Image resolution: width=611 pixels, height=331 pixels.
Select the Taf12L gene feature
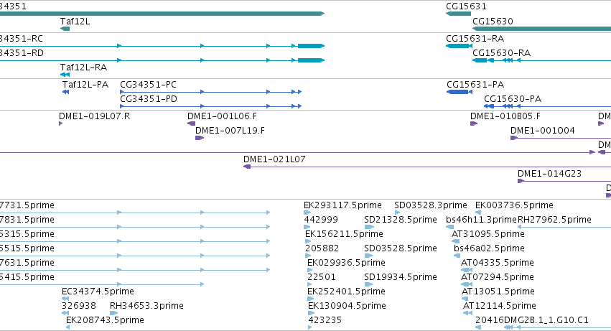65,29
